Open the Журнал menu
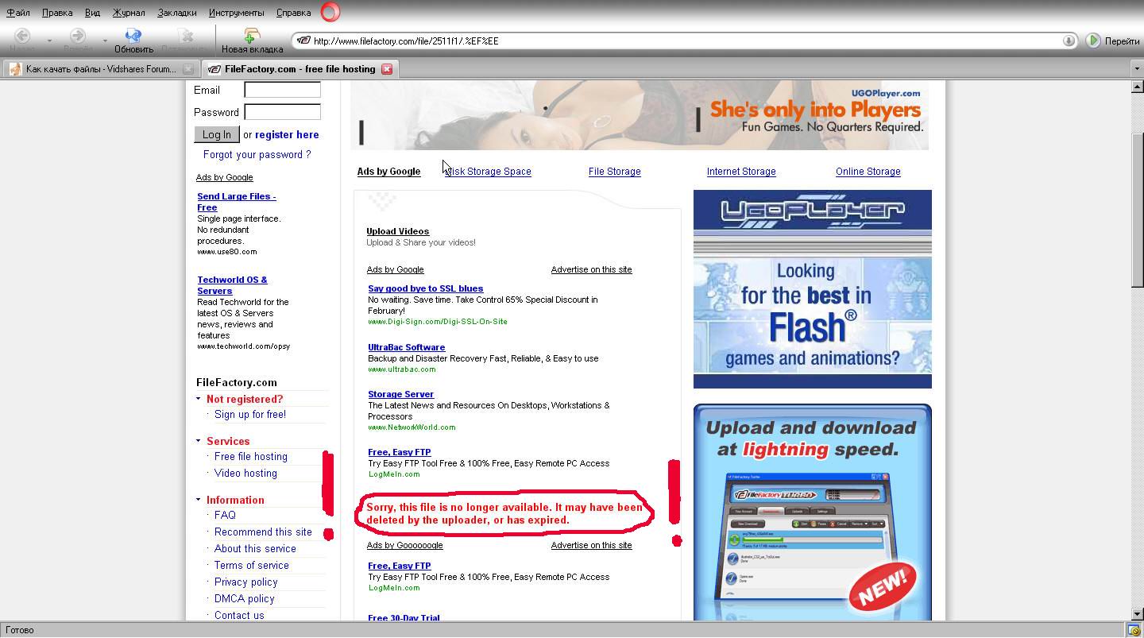Image resolution: width=1144 pixels, height=638 pixels. point(129,13)
